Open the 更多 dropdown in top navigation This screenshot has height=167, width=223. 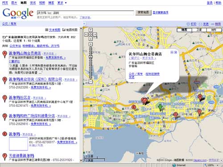(x=62, y=3)
